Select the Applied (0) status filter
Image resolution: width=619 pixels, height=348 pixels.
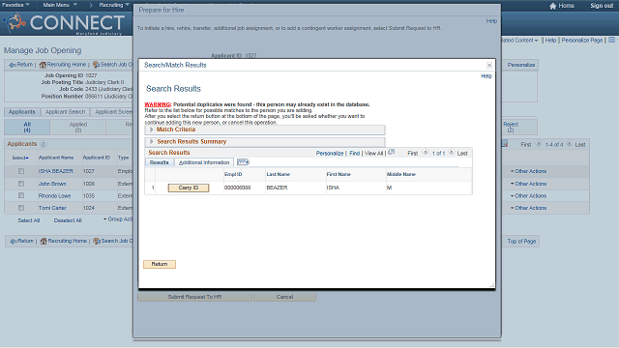pyautogui.click(x=78, y=127)
